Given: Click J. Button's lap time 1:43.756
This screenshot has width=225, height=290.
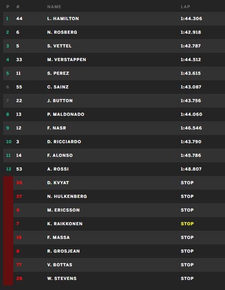Looking at the screenshot, I should [191, 101].
